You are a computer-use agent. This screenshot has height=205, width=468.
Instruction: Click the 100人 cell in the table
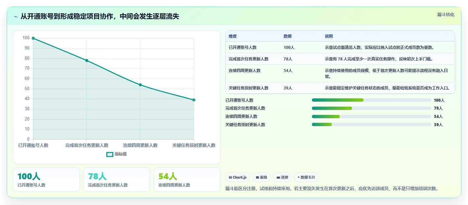coord(289,48)
